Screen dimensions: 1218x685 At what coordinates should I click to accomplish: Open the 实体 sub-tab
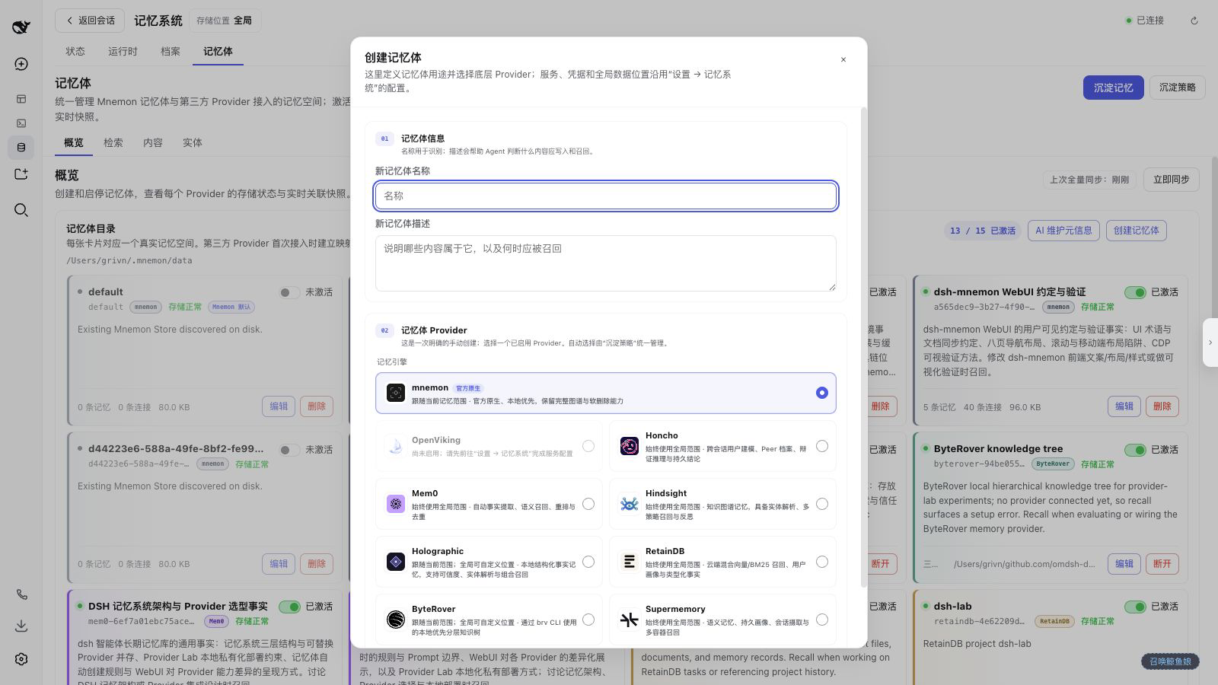click(x=193, y=142)
